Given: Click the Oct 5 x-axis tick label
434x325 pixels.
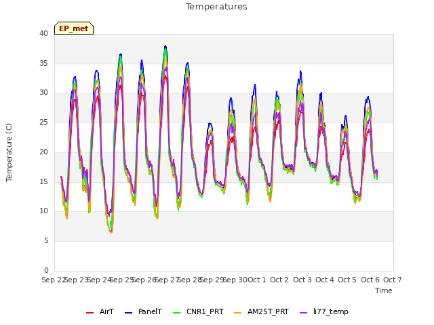Looking at the screenshot, I should (347, 280).
